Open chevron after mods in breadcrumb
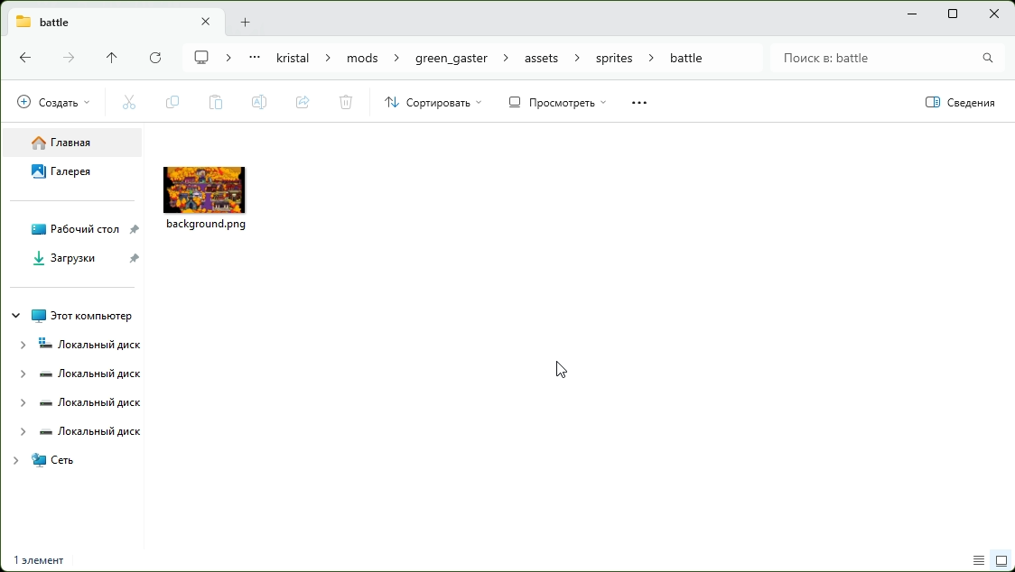1015x572 pixels. click(x=396, y=58)
